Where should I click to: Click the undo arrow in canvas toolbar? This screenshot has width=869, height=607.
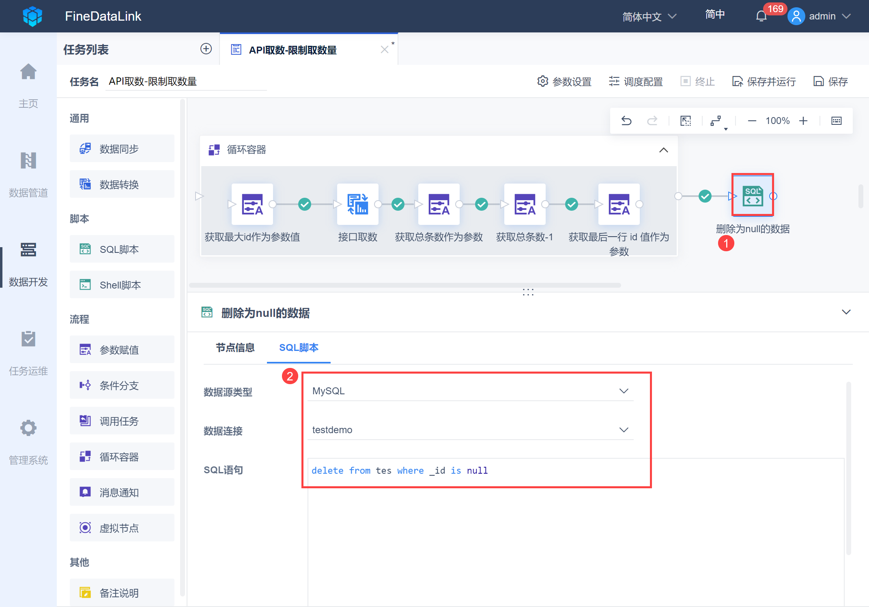[626, 121]
